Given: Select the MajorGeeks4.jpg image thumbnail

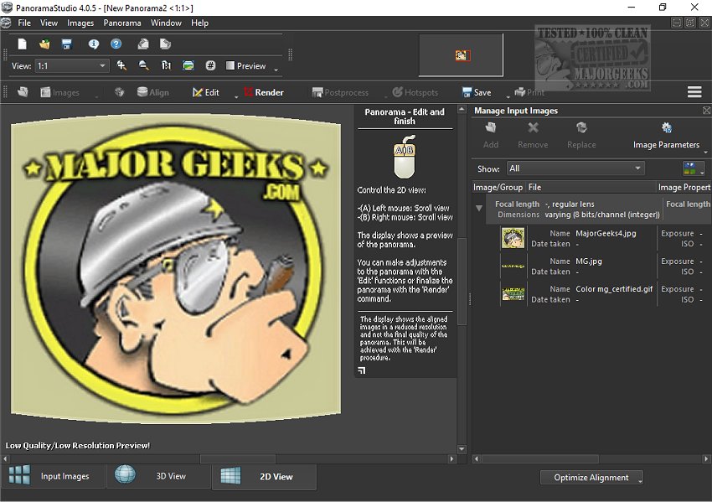Looking at the screenshot, I should (513, 238).
